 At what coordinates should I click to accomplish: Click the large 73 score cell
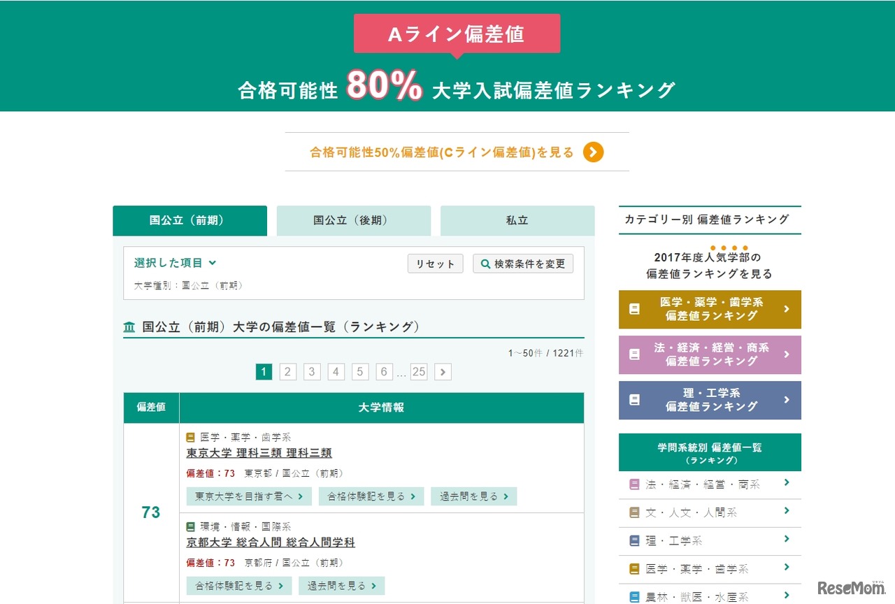[151, 512]
